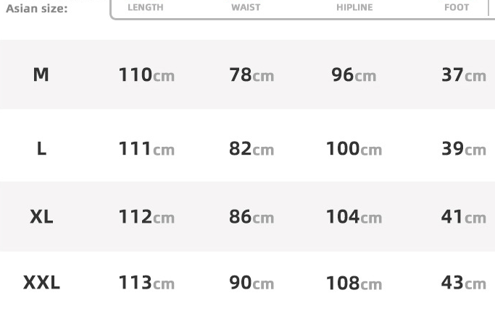Screen dimensions: 495x324
Task: Click the XL size row label
Action: 41,216
